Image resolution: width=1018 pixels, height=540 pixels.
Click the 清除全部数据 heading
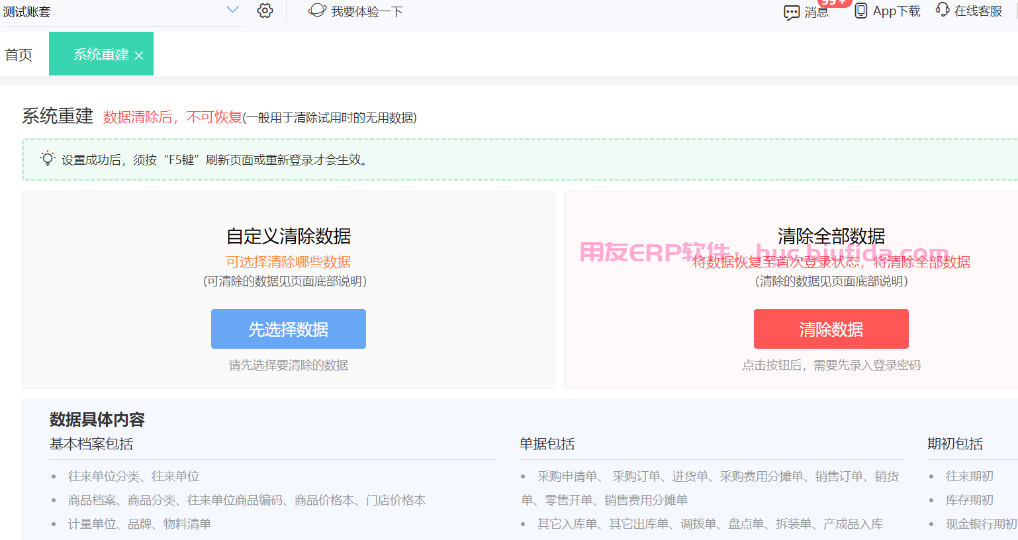[831, 236]
